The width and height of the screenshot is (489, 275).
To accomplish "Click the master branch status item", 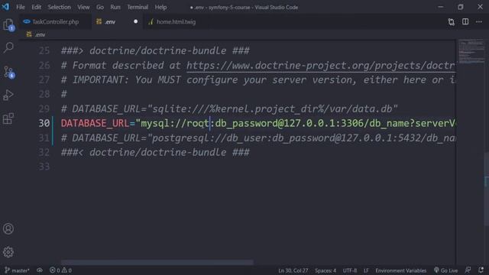I will click(17, 270).
